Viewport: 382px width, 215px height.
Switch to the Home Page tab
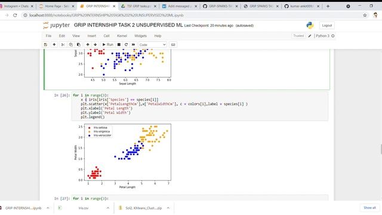[x=57, y=6]
